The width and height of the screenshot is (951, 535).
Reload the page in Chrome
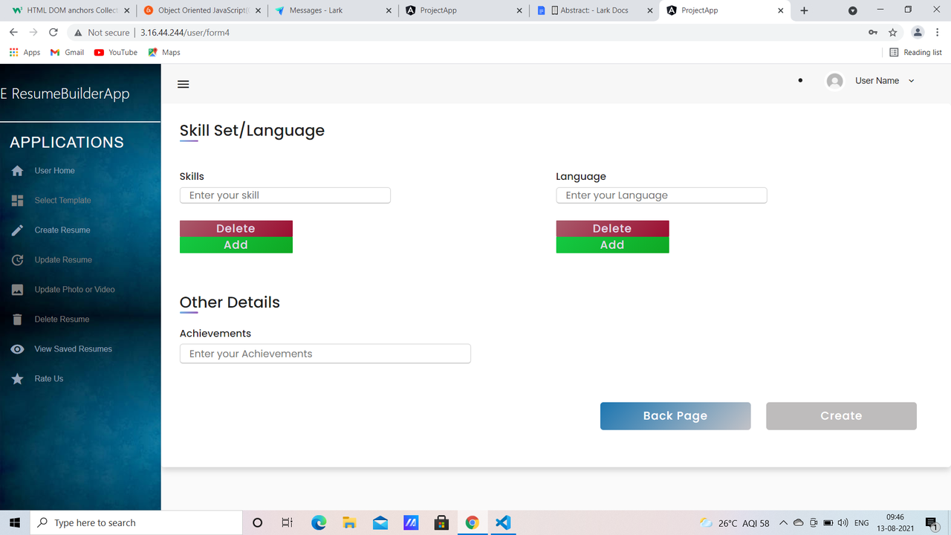[x=53, y=33]
